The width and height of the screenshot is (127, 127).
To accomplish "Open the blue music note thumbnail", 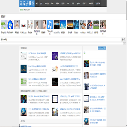I will pyautogui.click(x=50, y=25).
